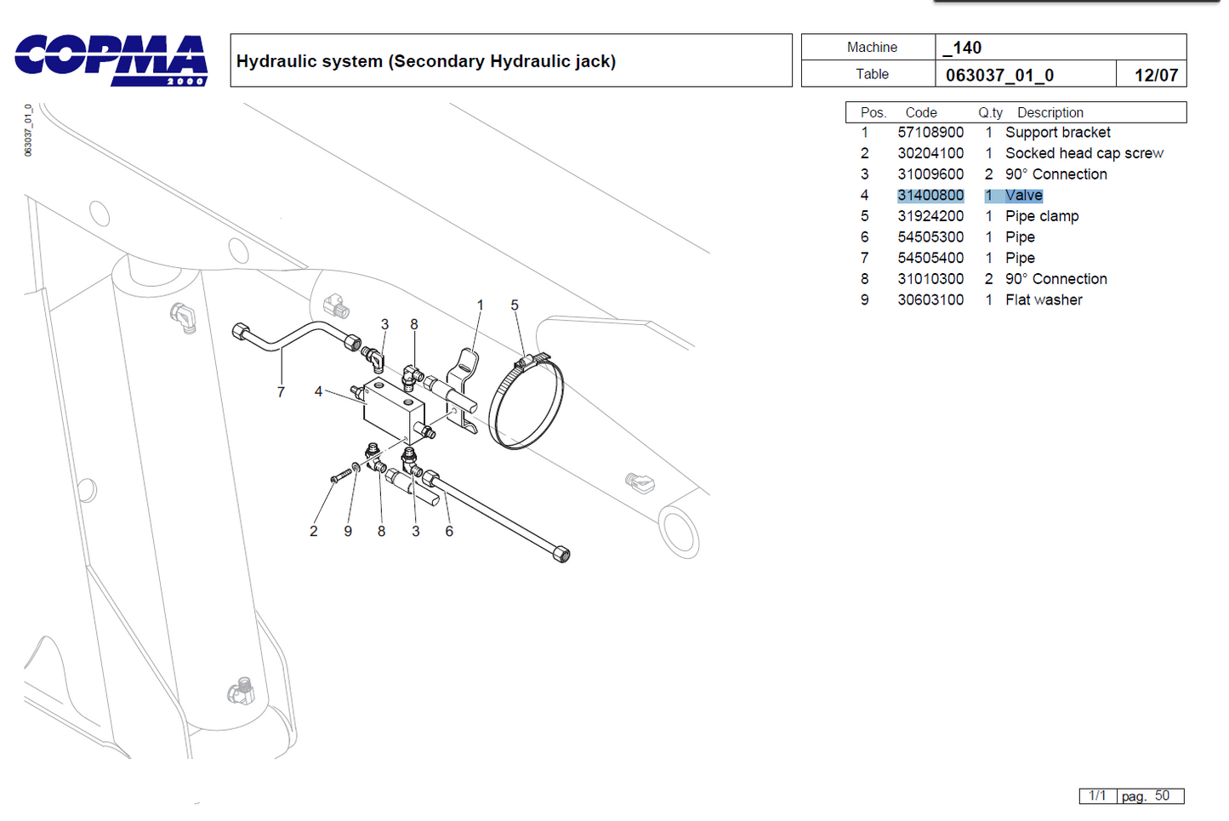
Task: Click callout number 5 in the diagram
Action: (515, 305)
